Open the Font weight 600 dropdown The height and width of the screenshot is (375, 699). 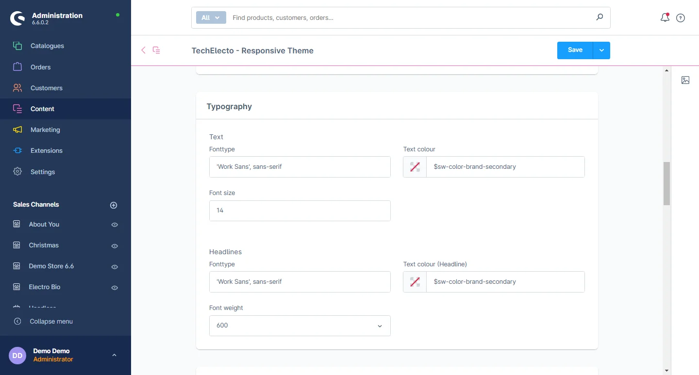(300, 326)
